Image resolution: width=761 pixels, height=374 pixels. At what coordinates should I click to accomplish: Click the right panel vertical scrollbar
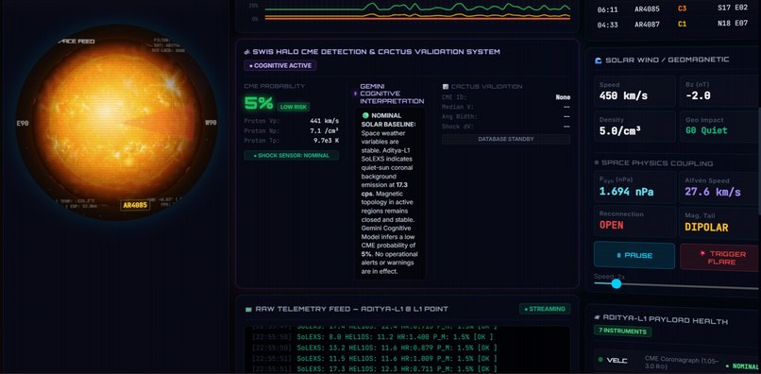[x=759, y=161]
